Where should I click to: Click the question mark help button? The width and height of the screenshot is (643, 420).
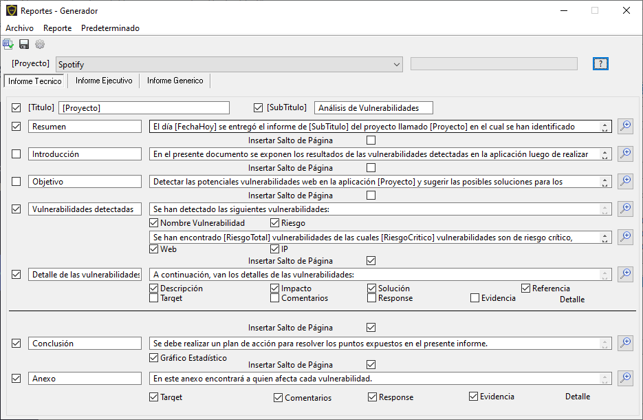[600, 64]
